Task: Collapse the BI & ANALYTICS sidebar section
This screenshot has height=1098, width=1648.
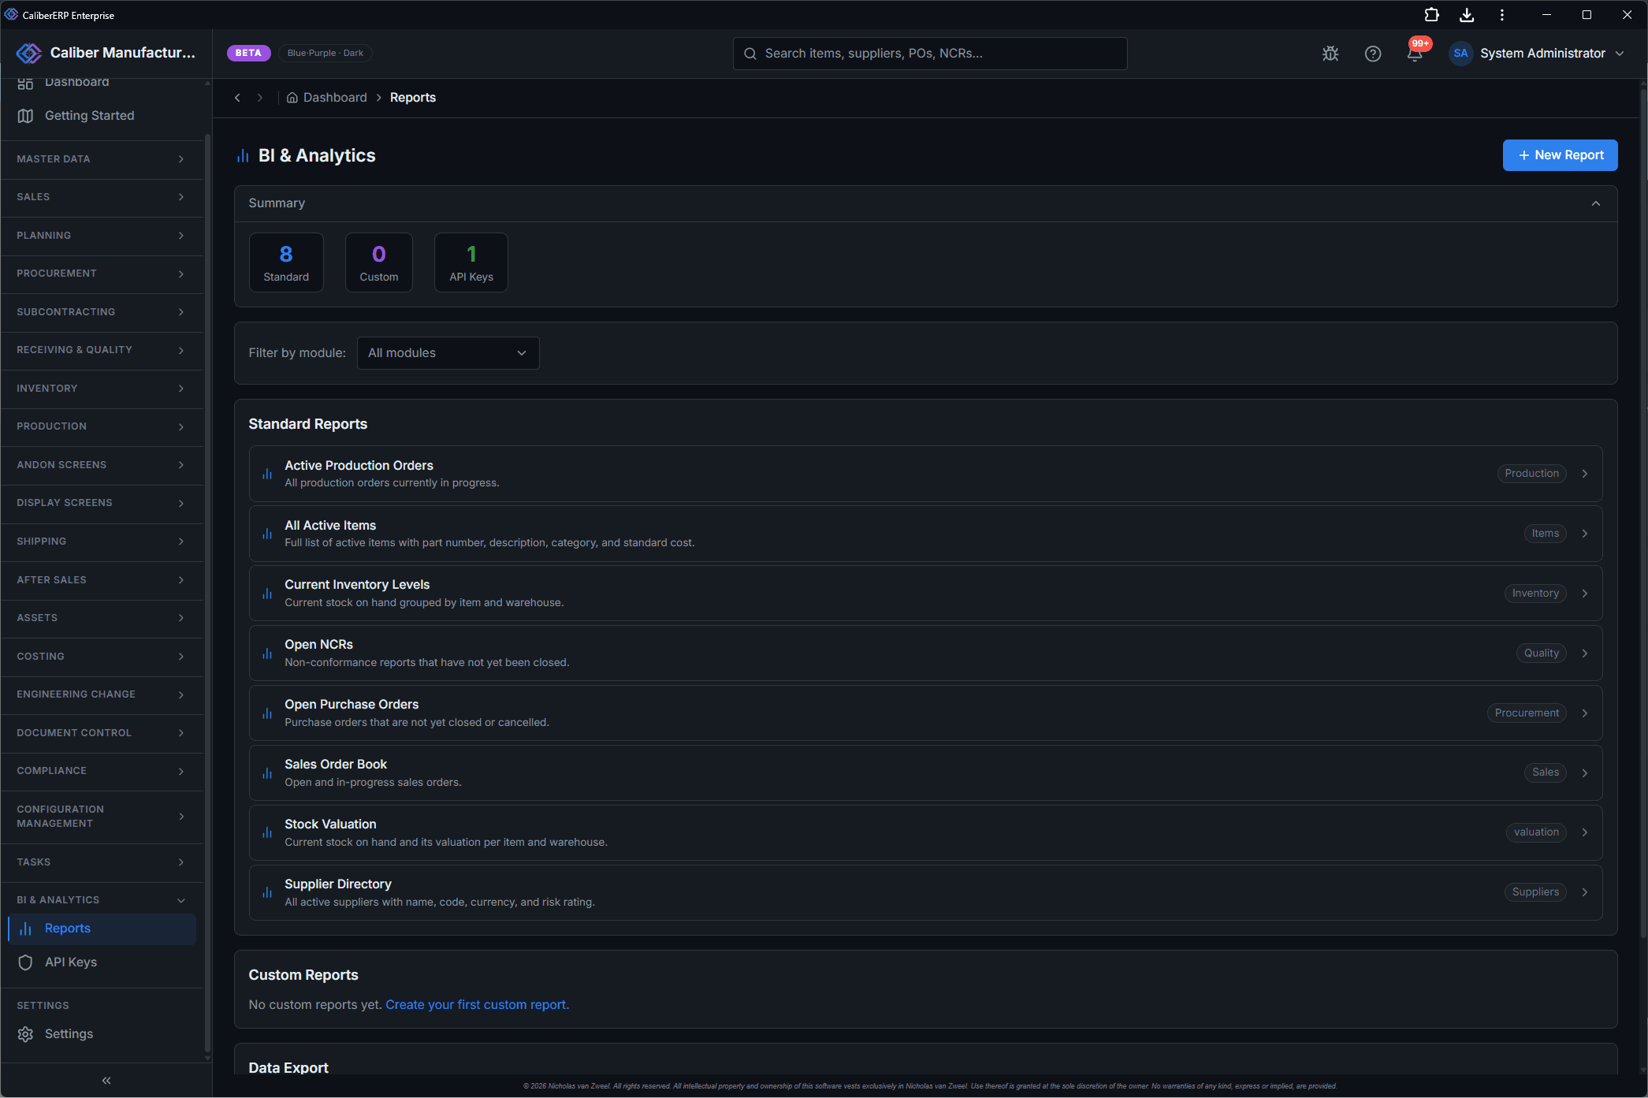Action: tap(102, 900)
